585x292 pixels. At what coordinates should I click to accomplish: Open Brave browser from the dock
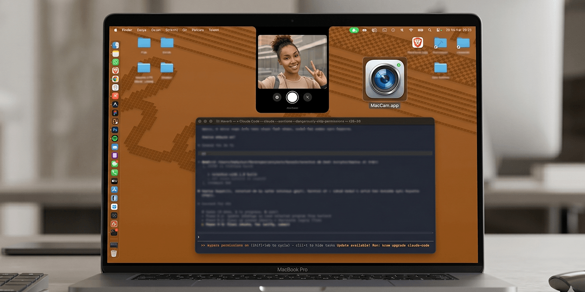coord(116,70)
